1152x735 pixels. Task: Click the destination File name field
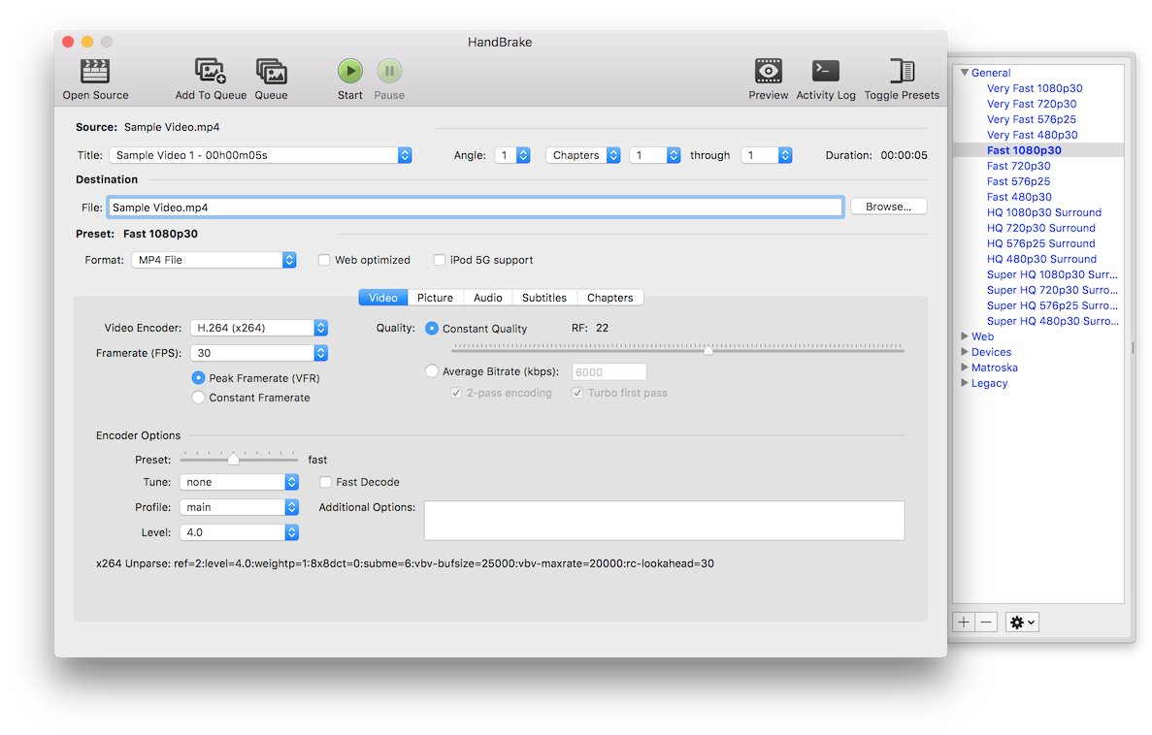[476, 206]
